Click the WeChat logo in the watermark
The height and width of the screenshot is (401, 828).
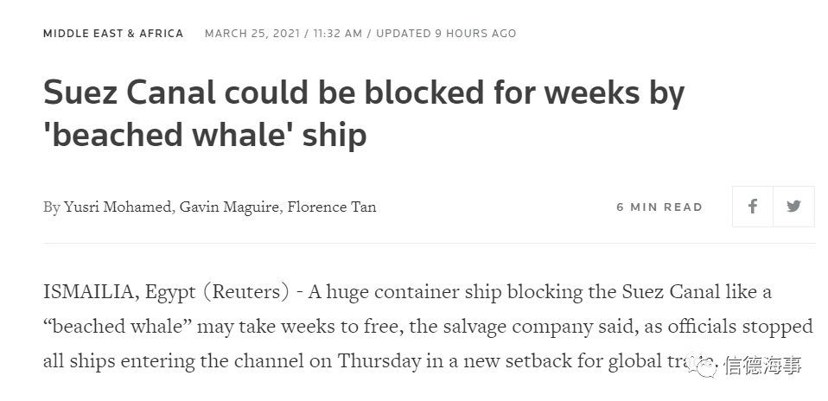(x=704, y=365)
